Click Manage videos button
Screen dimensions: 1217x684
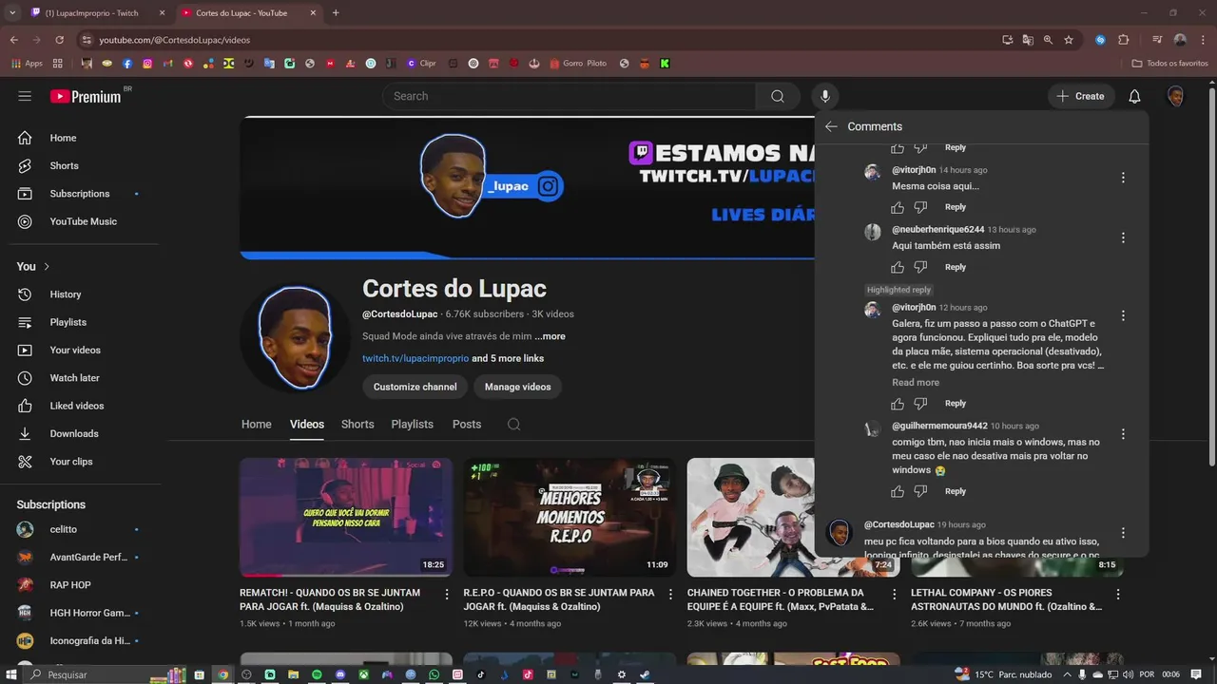(517, 387)
